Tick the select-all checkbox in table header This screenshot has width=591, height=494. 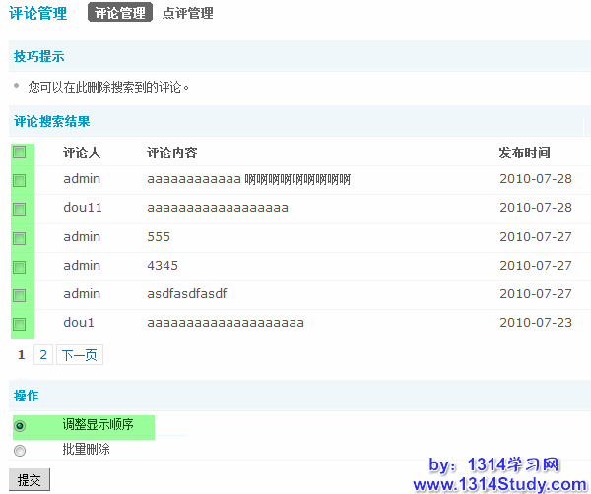coord(19,153)
